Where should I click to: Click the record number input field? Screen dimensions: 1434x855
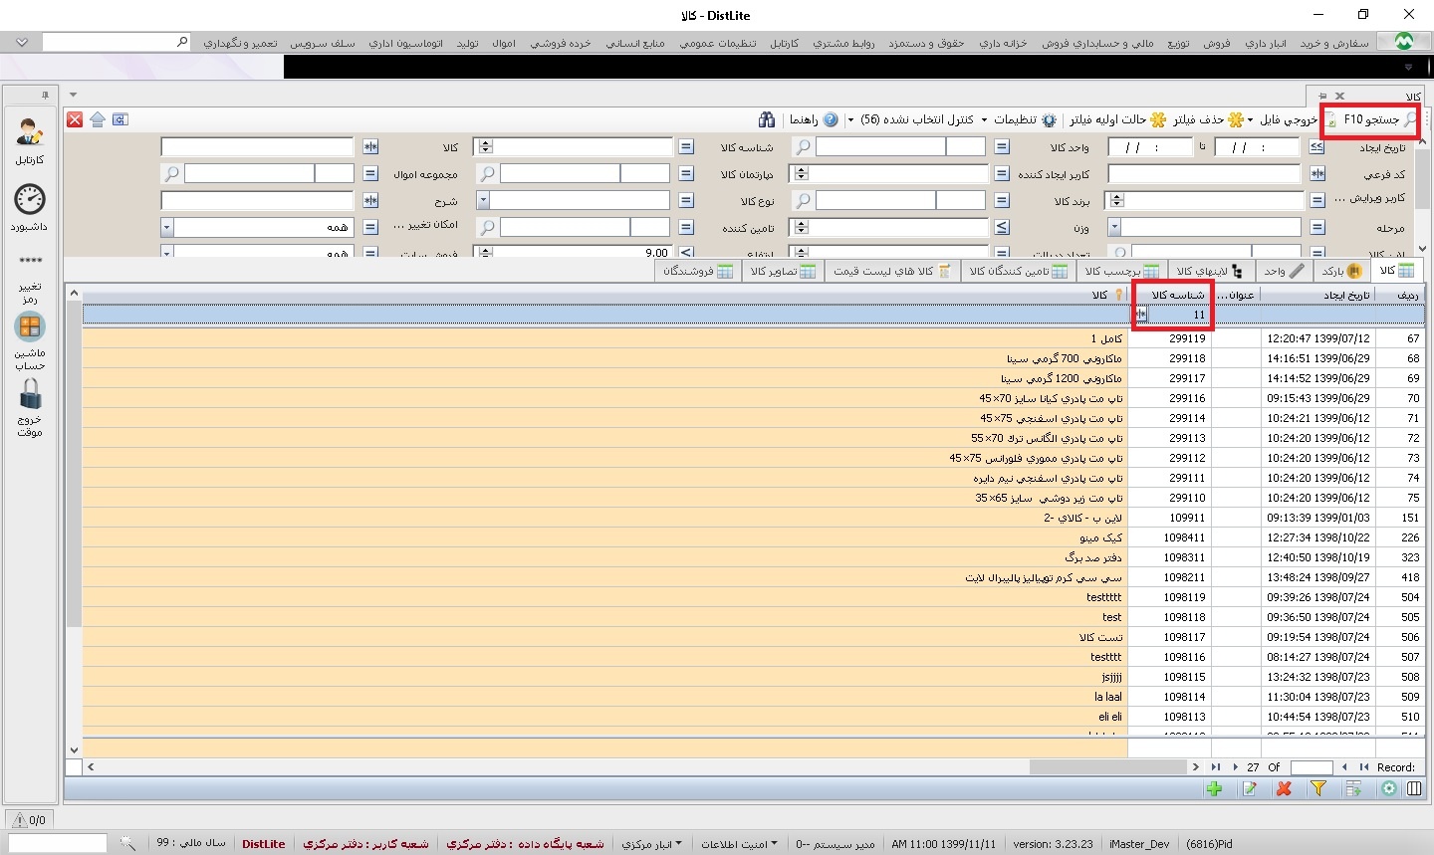(x=1311, y=767)
